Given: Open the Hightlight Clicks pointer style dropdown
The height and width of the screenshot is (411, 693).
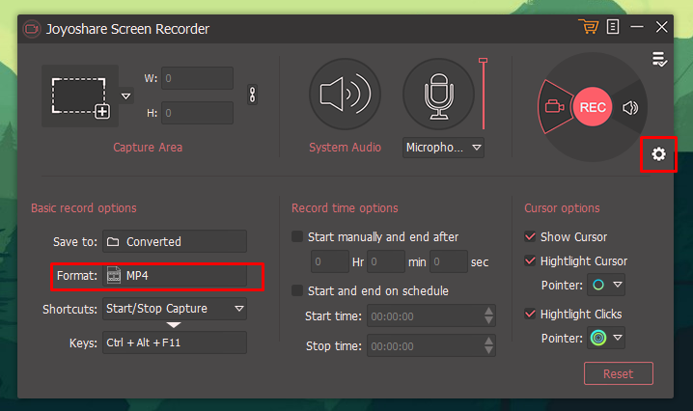Looking at the screenshot, I should pos(606,338).
